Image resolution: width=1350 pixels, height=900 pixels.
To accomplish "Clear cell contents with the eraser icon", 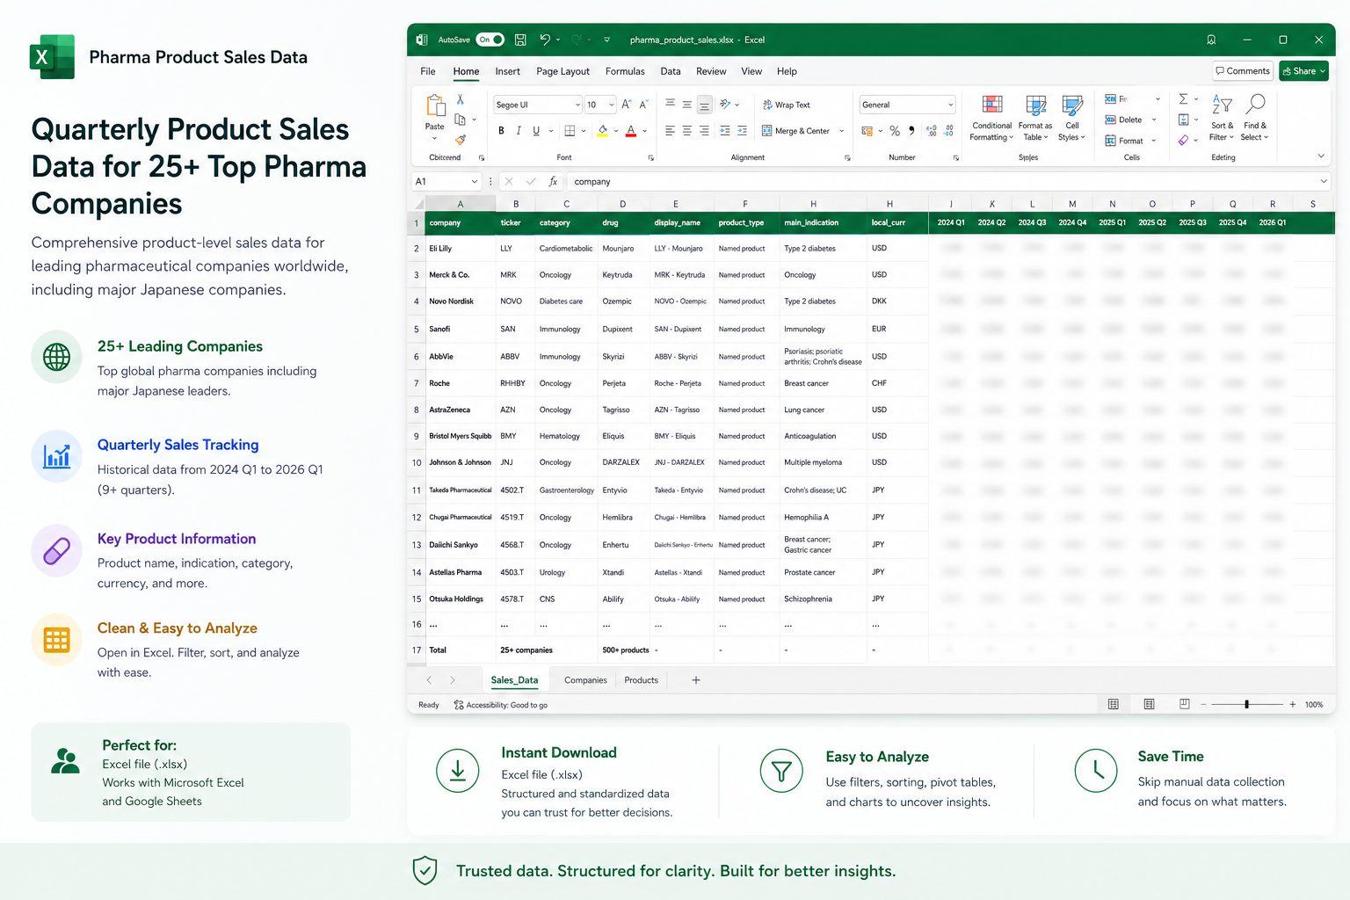I will (1184, 140).
